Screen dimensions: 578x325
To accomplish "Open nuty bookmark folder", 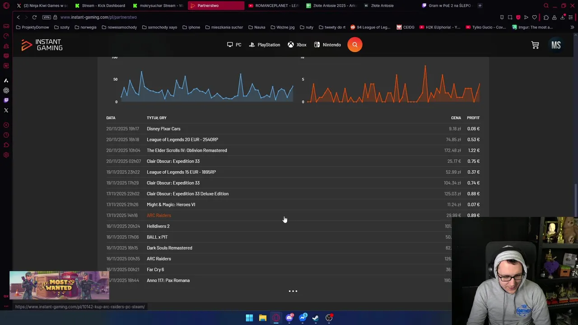I will pyautogui.click(x=306, y=27).
